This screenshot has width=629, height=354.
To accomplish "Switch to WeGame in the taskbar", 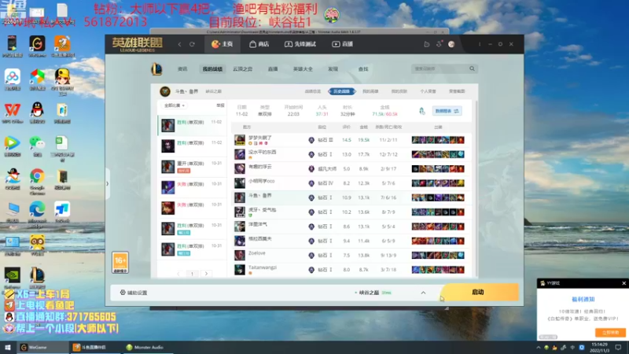I will pyautogui.click(x=42, y=347).
